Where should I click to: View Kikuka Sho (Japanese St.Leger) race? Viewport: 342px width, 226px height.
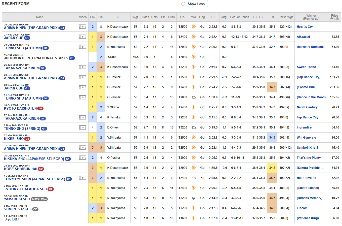[34, 159]
